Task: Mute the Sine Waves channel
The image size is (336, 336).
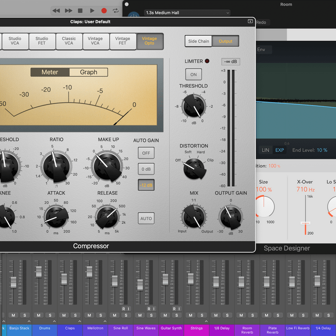Action: point(139,315)
